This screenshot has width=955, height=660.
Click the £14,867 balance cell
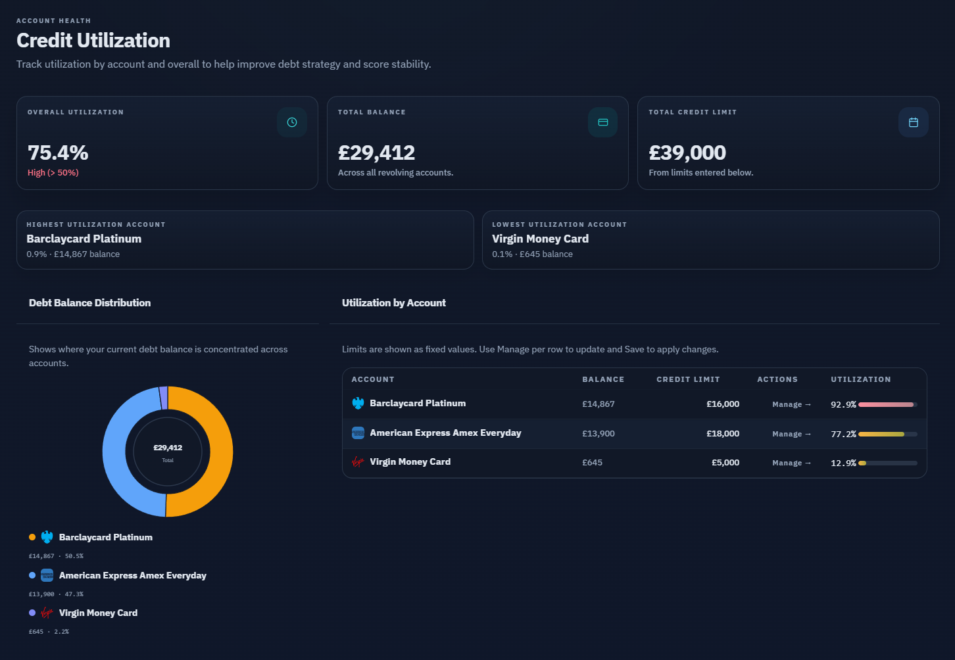pyautogui.click(x=599, y=404)
